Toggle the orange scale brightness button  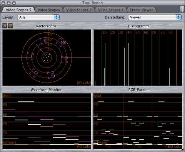pyautogui.click(x=10, y=26)
